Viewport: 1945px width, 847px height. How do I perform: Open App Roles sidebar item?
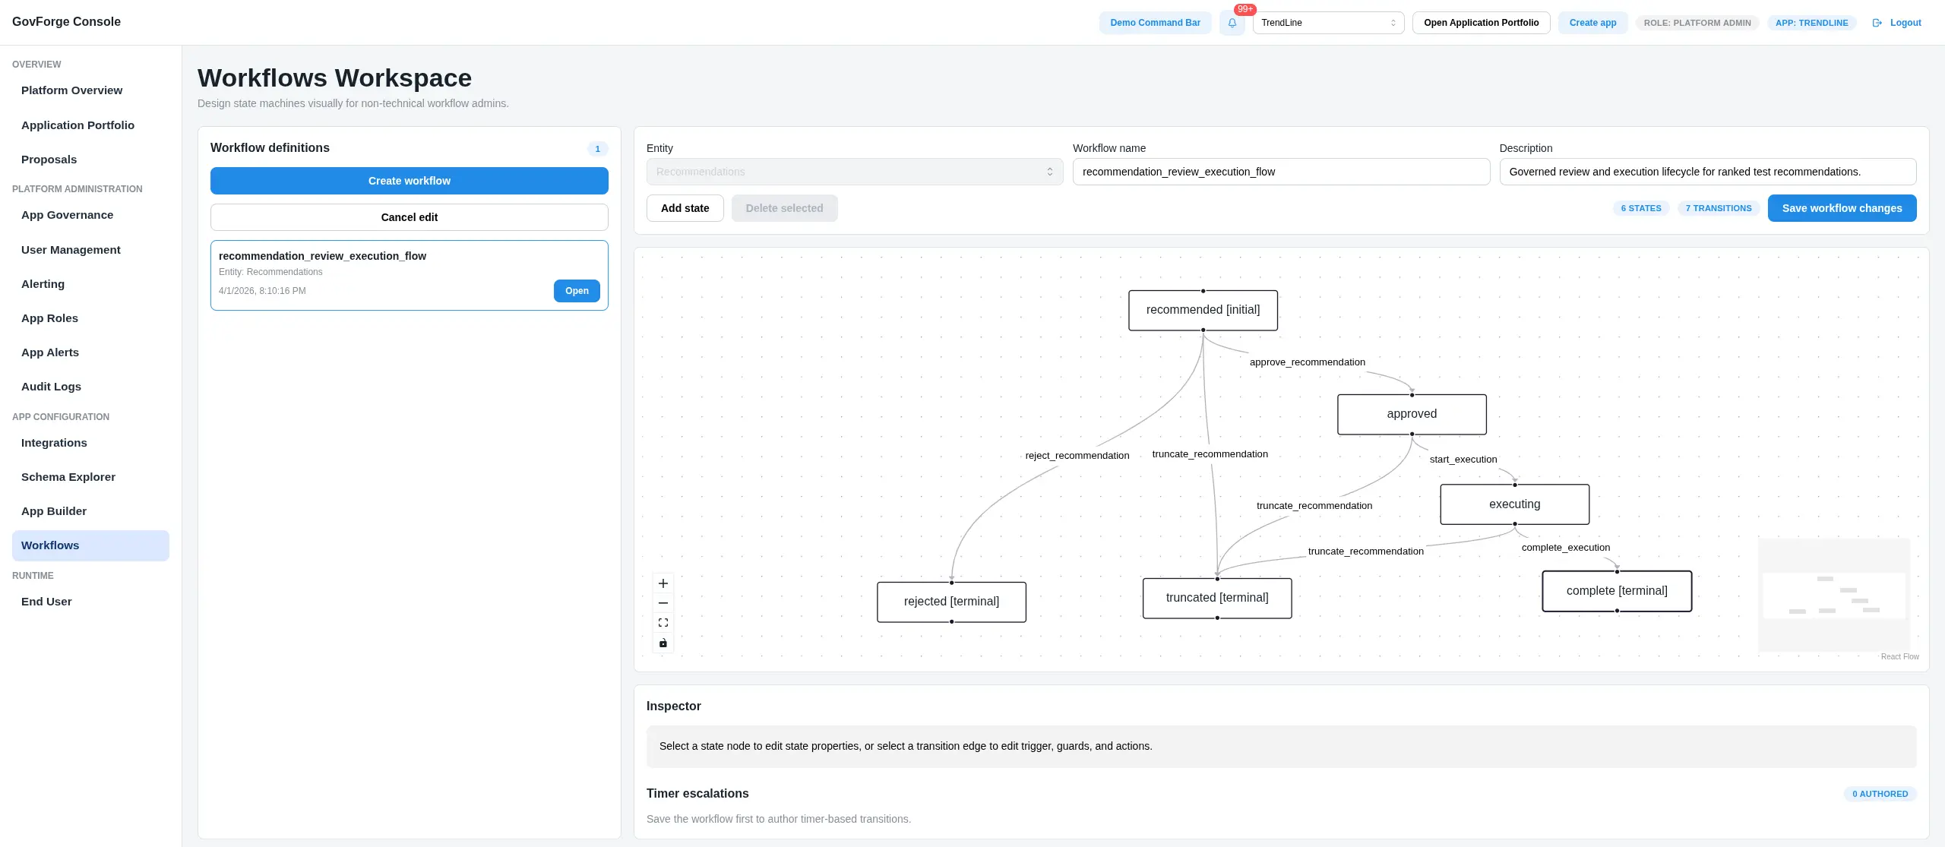point(90,318)
